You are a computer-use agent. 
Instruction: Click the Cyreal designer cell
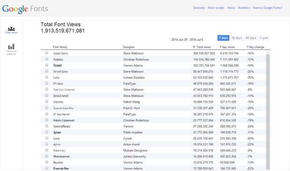(x=127, y=138)
